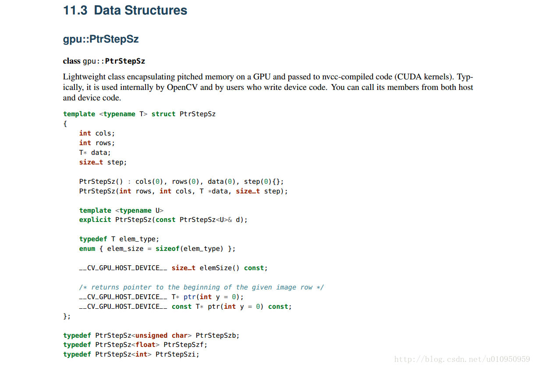The height and width of the screenshot is (368, 535).
Task: Click "template <typename T> struct PtrStepSz" line
Action: click(139, 114)
